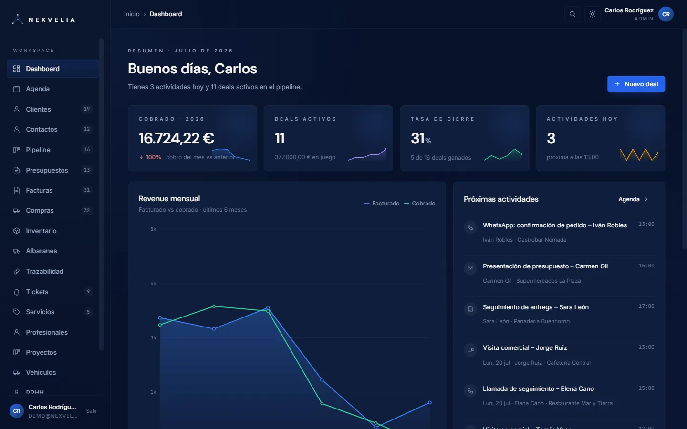Click the Profesionales person icon
This screenshot has height=429, width=687.
17,332
